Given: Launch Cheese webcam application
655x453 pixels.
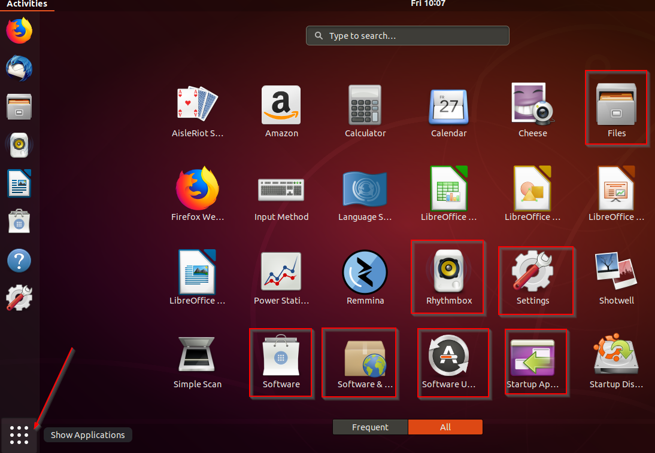Looking at the screenshot, I should tap(532, 111).
